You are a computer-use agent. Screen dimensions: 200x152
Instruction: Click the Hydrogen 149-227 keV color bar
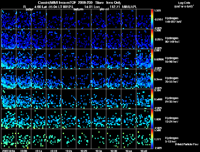[x=152, y=19]
